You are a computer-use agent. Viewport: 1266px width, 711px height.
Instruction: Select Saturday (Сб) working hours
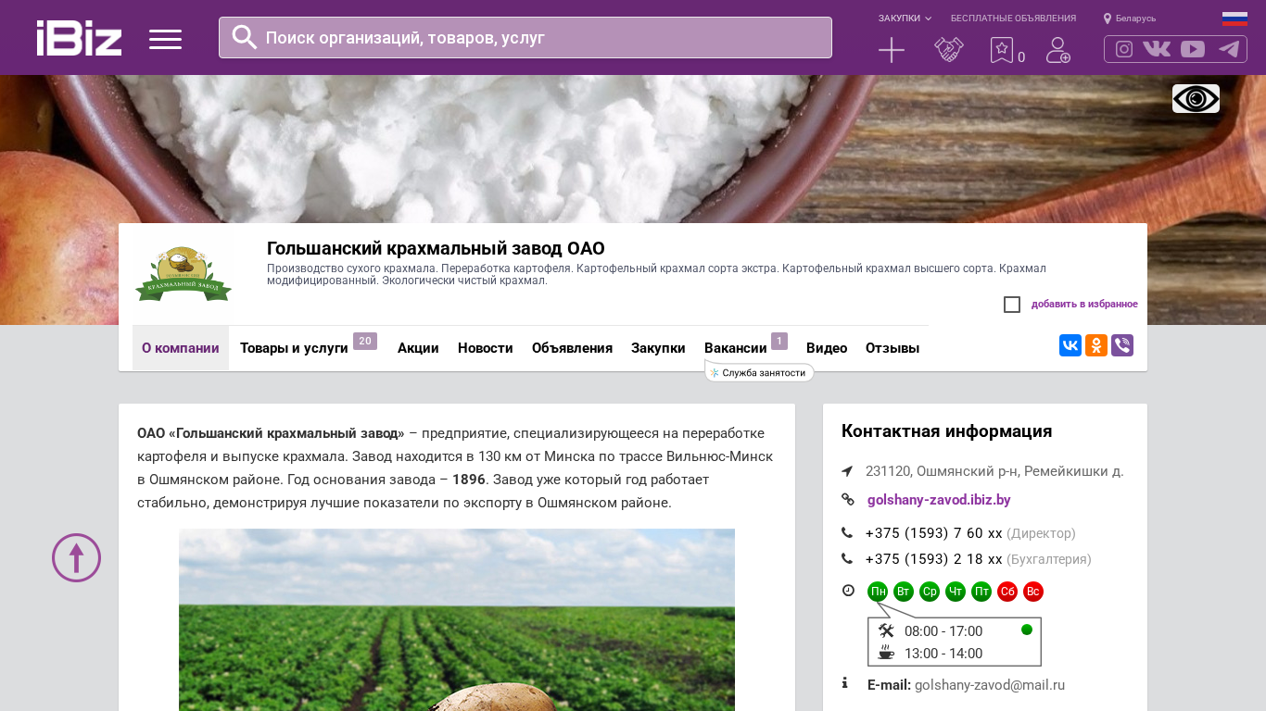(x=1007, y=592)
